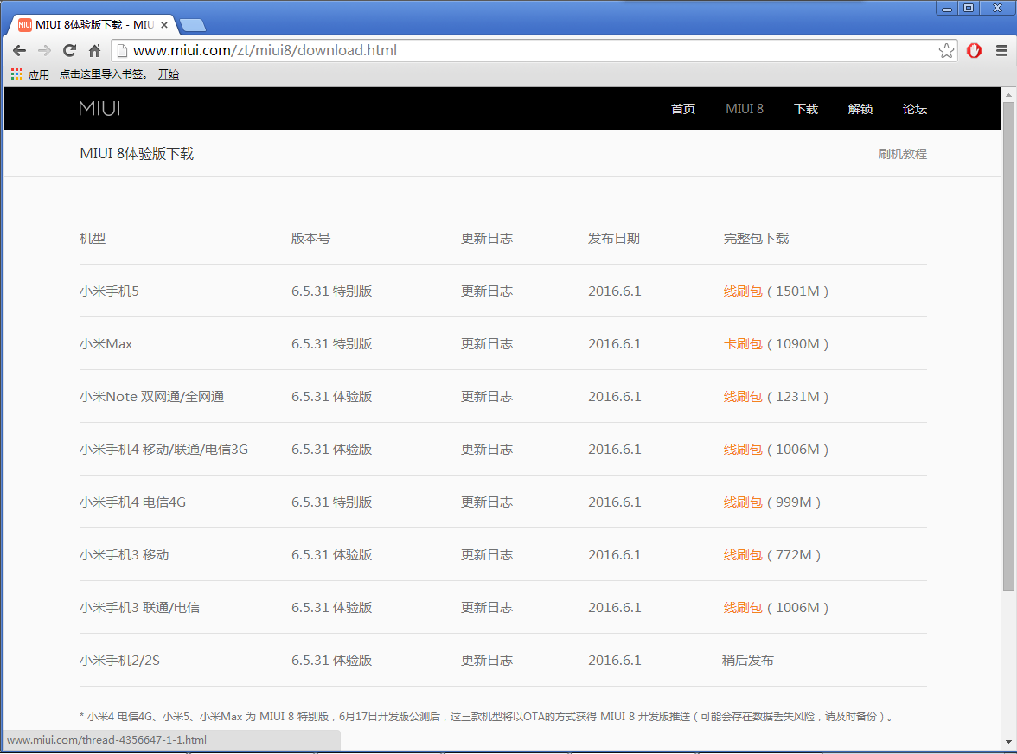Click the 完整包下载 column header
The height and width of the screenshot is (754, 1017).
point(756,239)
